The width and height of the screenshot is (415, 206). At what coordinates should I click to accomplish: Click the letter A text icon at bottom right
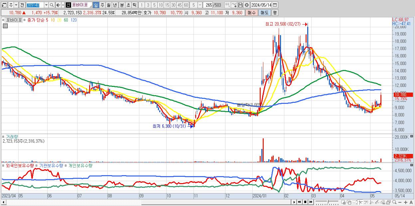click(x=411, y=202)
